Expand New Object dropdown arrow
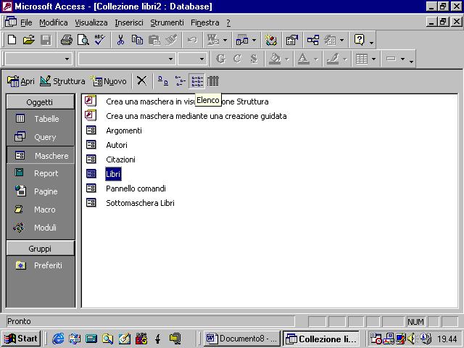The width and height of the screenshot is (464, 348). [341, 40]
